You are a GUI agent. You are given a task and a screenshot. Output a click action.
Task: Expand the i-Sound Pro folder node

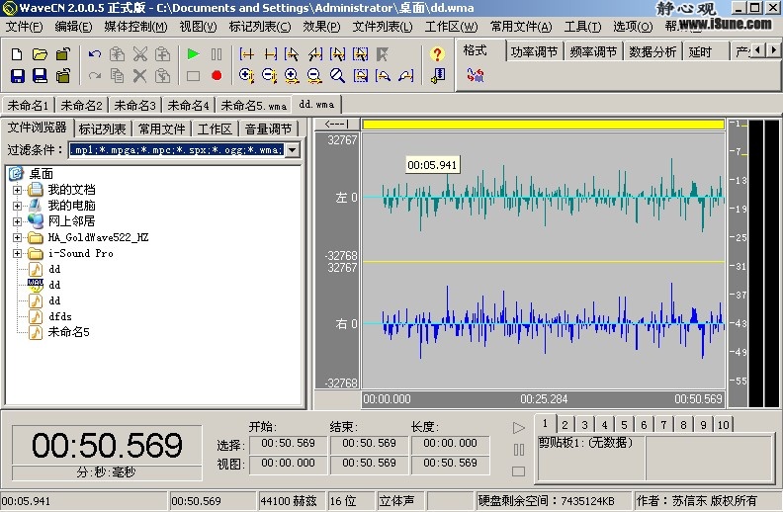pyautogui.click(x=18, y=253)
